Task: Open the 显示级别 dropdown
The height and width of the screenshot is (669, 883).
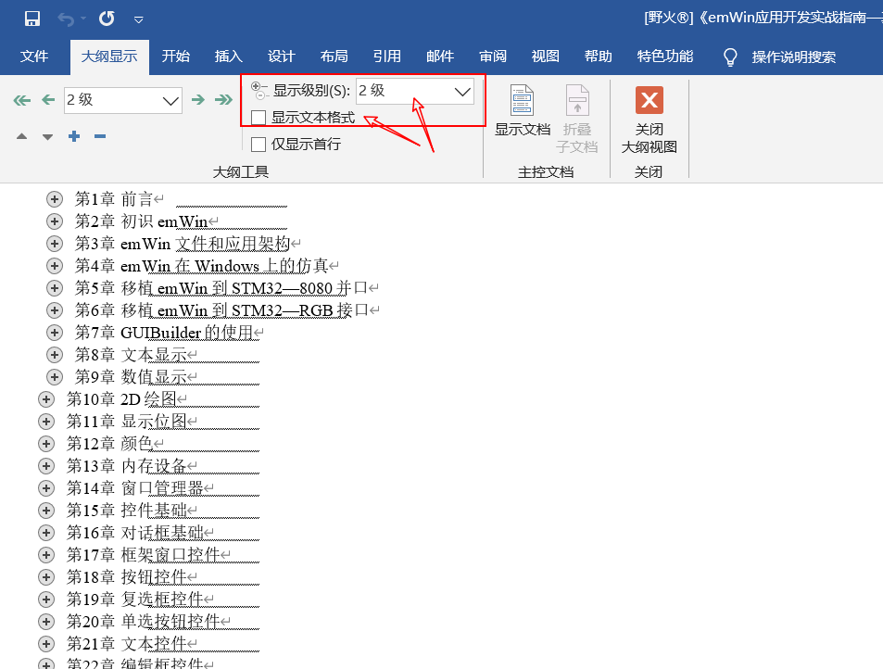Action: (462, 92)
